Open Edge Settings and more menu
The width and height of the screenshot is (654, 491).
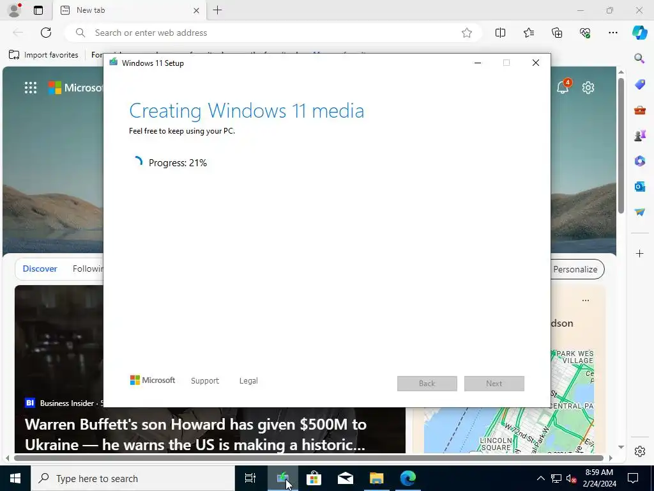(612, 33)
